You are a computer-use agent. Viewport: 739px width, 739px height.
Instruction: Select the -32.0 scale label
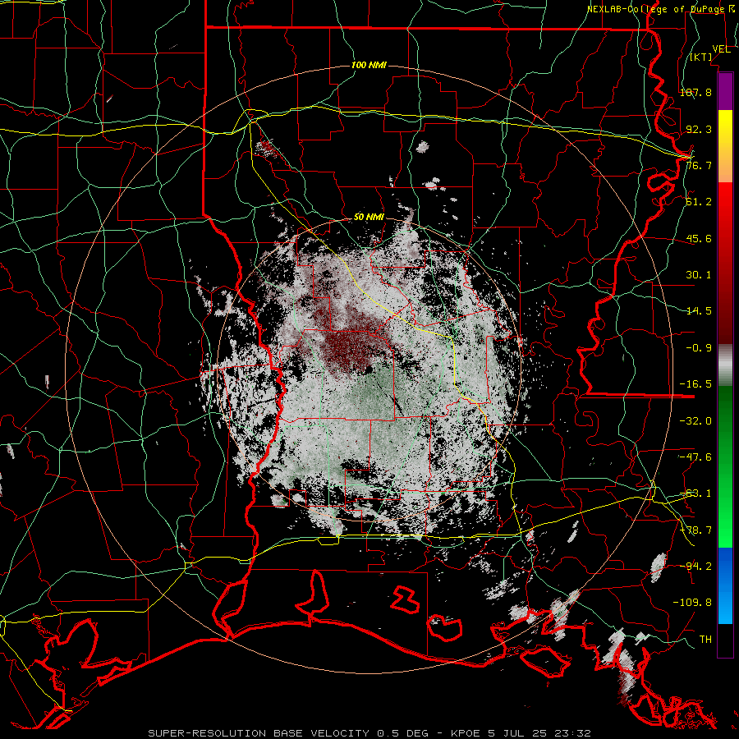tap(695, 421)
